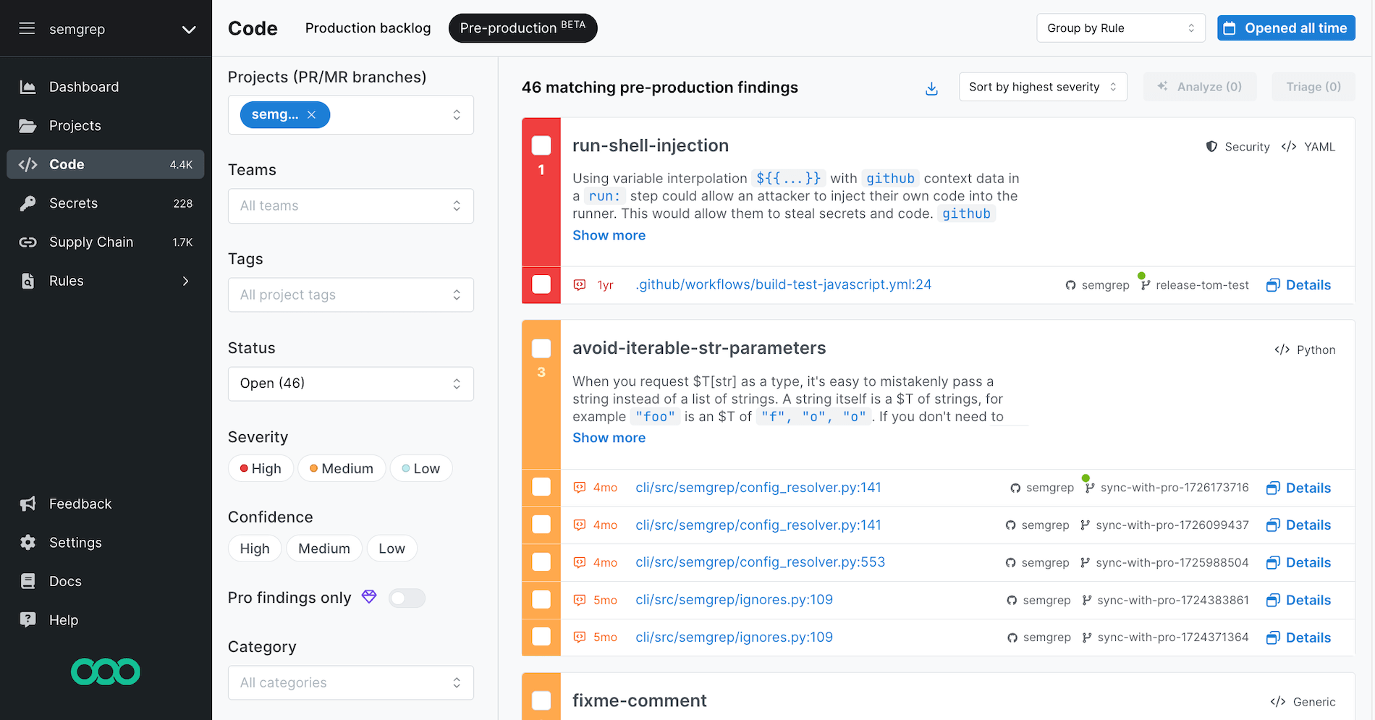This screenshot has height=720, width=1375.
Task: Filter by High severity
Action: coord(261,468)
